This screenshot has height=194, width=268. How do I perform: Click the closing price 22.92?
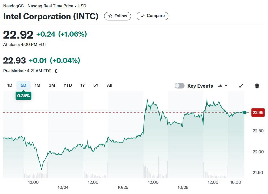[x=18, y=35]
